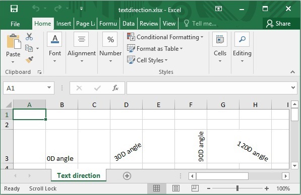Open Format as Table dropdown
This screenshot has width=301, height=195.
[x=155, y=49]
